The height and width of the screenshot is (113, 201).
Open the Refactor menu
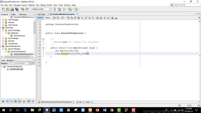[32, 5]
